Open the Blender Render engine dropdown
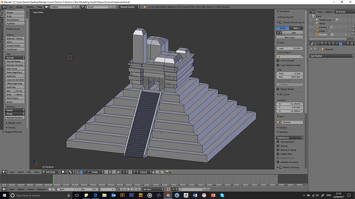355x199 pixels. pos(129,7)
